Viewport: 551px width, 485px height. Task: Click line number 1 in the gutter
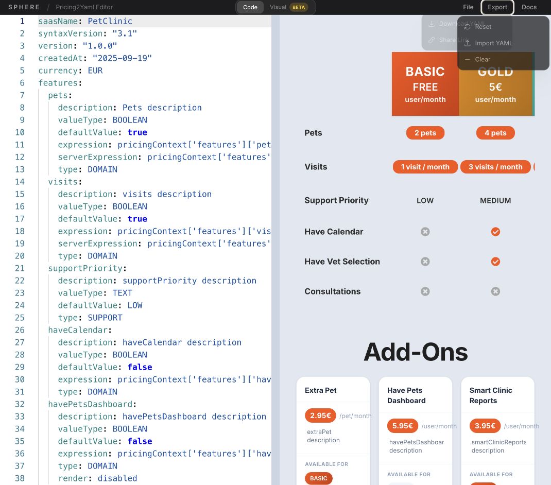[22, 21]
